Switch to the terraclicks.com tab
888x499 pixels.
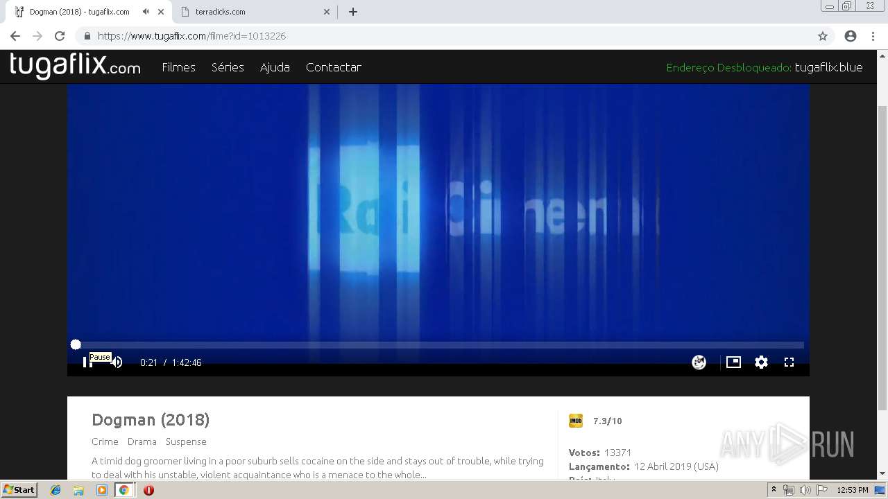[250, 12]
